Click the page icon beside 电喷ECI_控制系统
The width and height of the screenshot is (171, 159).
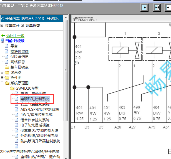(17, 99)
